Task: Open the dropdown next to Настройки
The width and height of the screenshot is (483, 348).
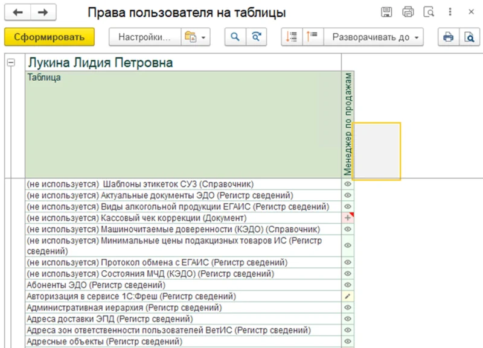Action: [202, 37]
